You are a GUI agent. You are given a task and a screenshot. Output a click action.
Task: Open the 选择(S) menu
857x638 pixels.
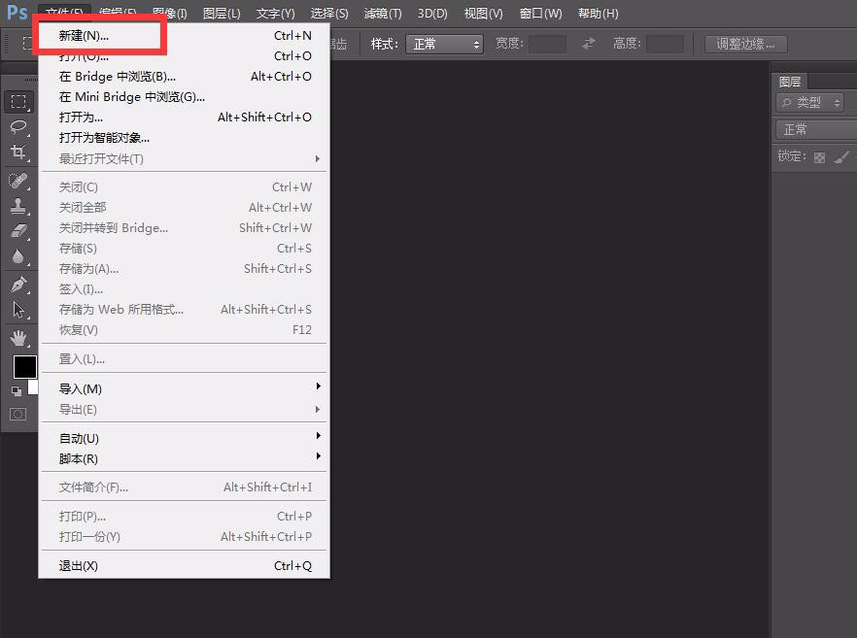[x=329, y=14]
